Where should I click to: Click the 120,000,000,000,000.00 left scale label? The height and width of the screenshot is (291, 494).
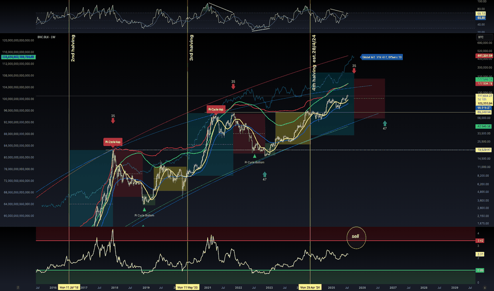click(x=18, y=40)
